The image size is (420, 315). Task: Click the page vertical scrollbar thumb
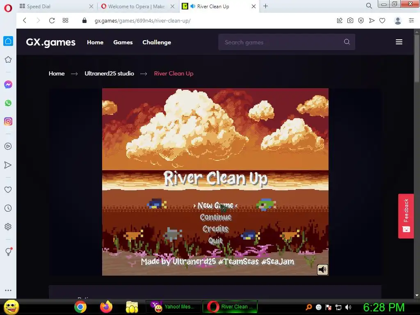tap(417, 57)
